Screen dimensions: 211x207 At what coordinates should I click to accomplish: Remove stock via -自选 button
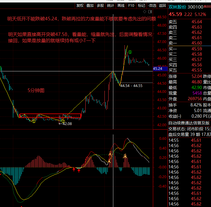pos(152,6)
